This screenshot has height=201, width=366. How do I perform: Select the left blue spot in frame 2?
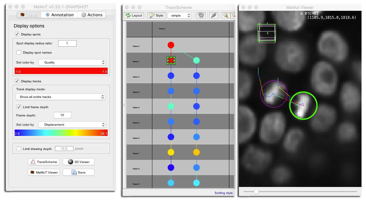pos(171,76)
